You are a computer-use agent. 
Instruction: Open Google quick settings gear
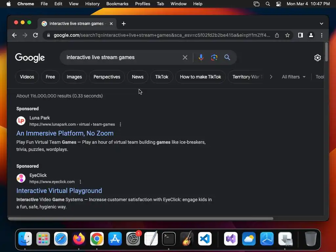(317, 58)
